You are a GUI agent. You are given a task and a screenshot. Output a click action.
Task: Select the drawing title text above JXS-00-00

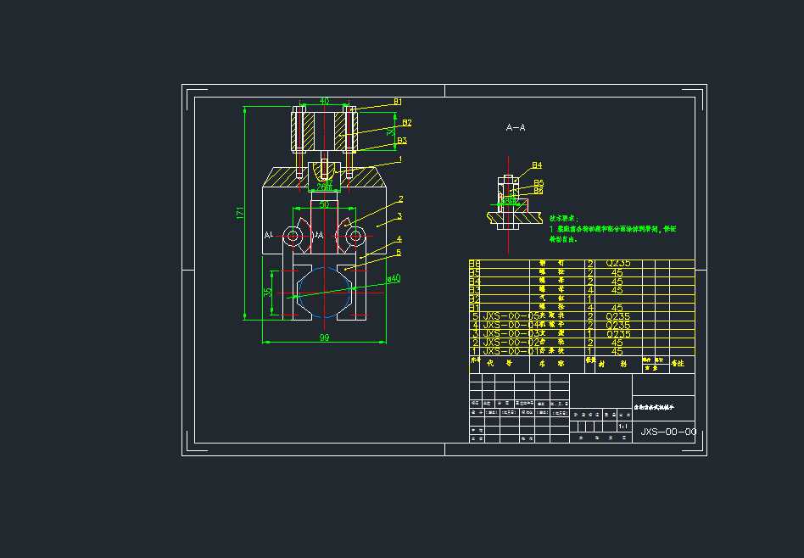pyautogui.click(x=654, y=407)
